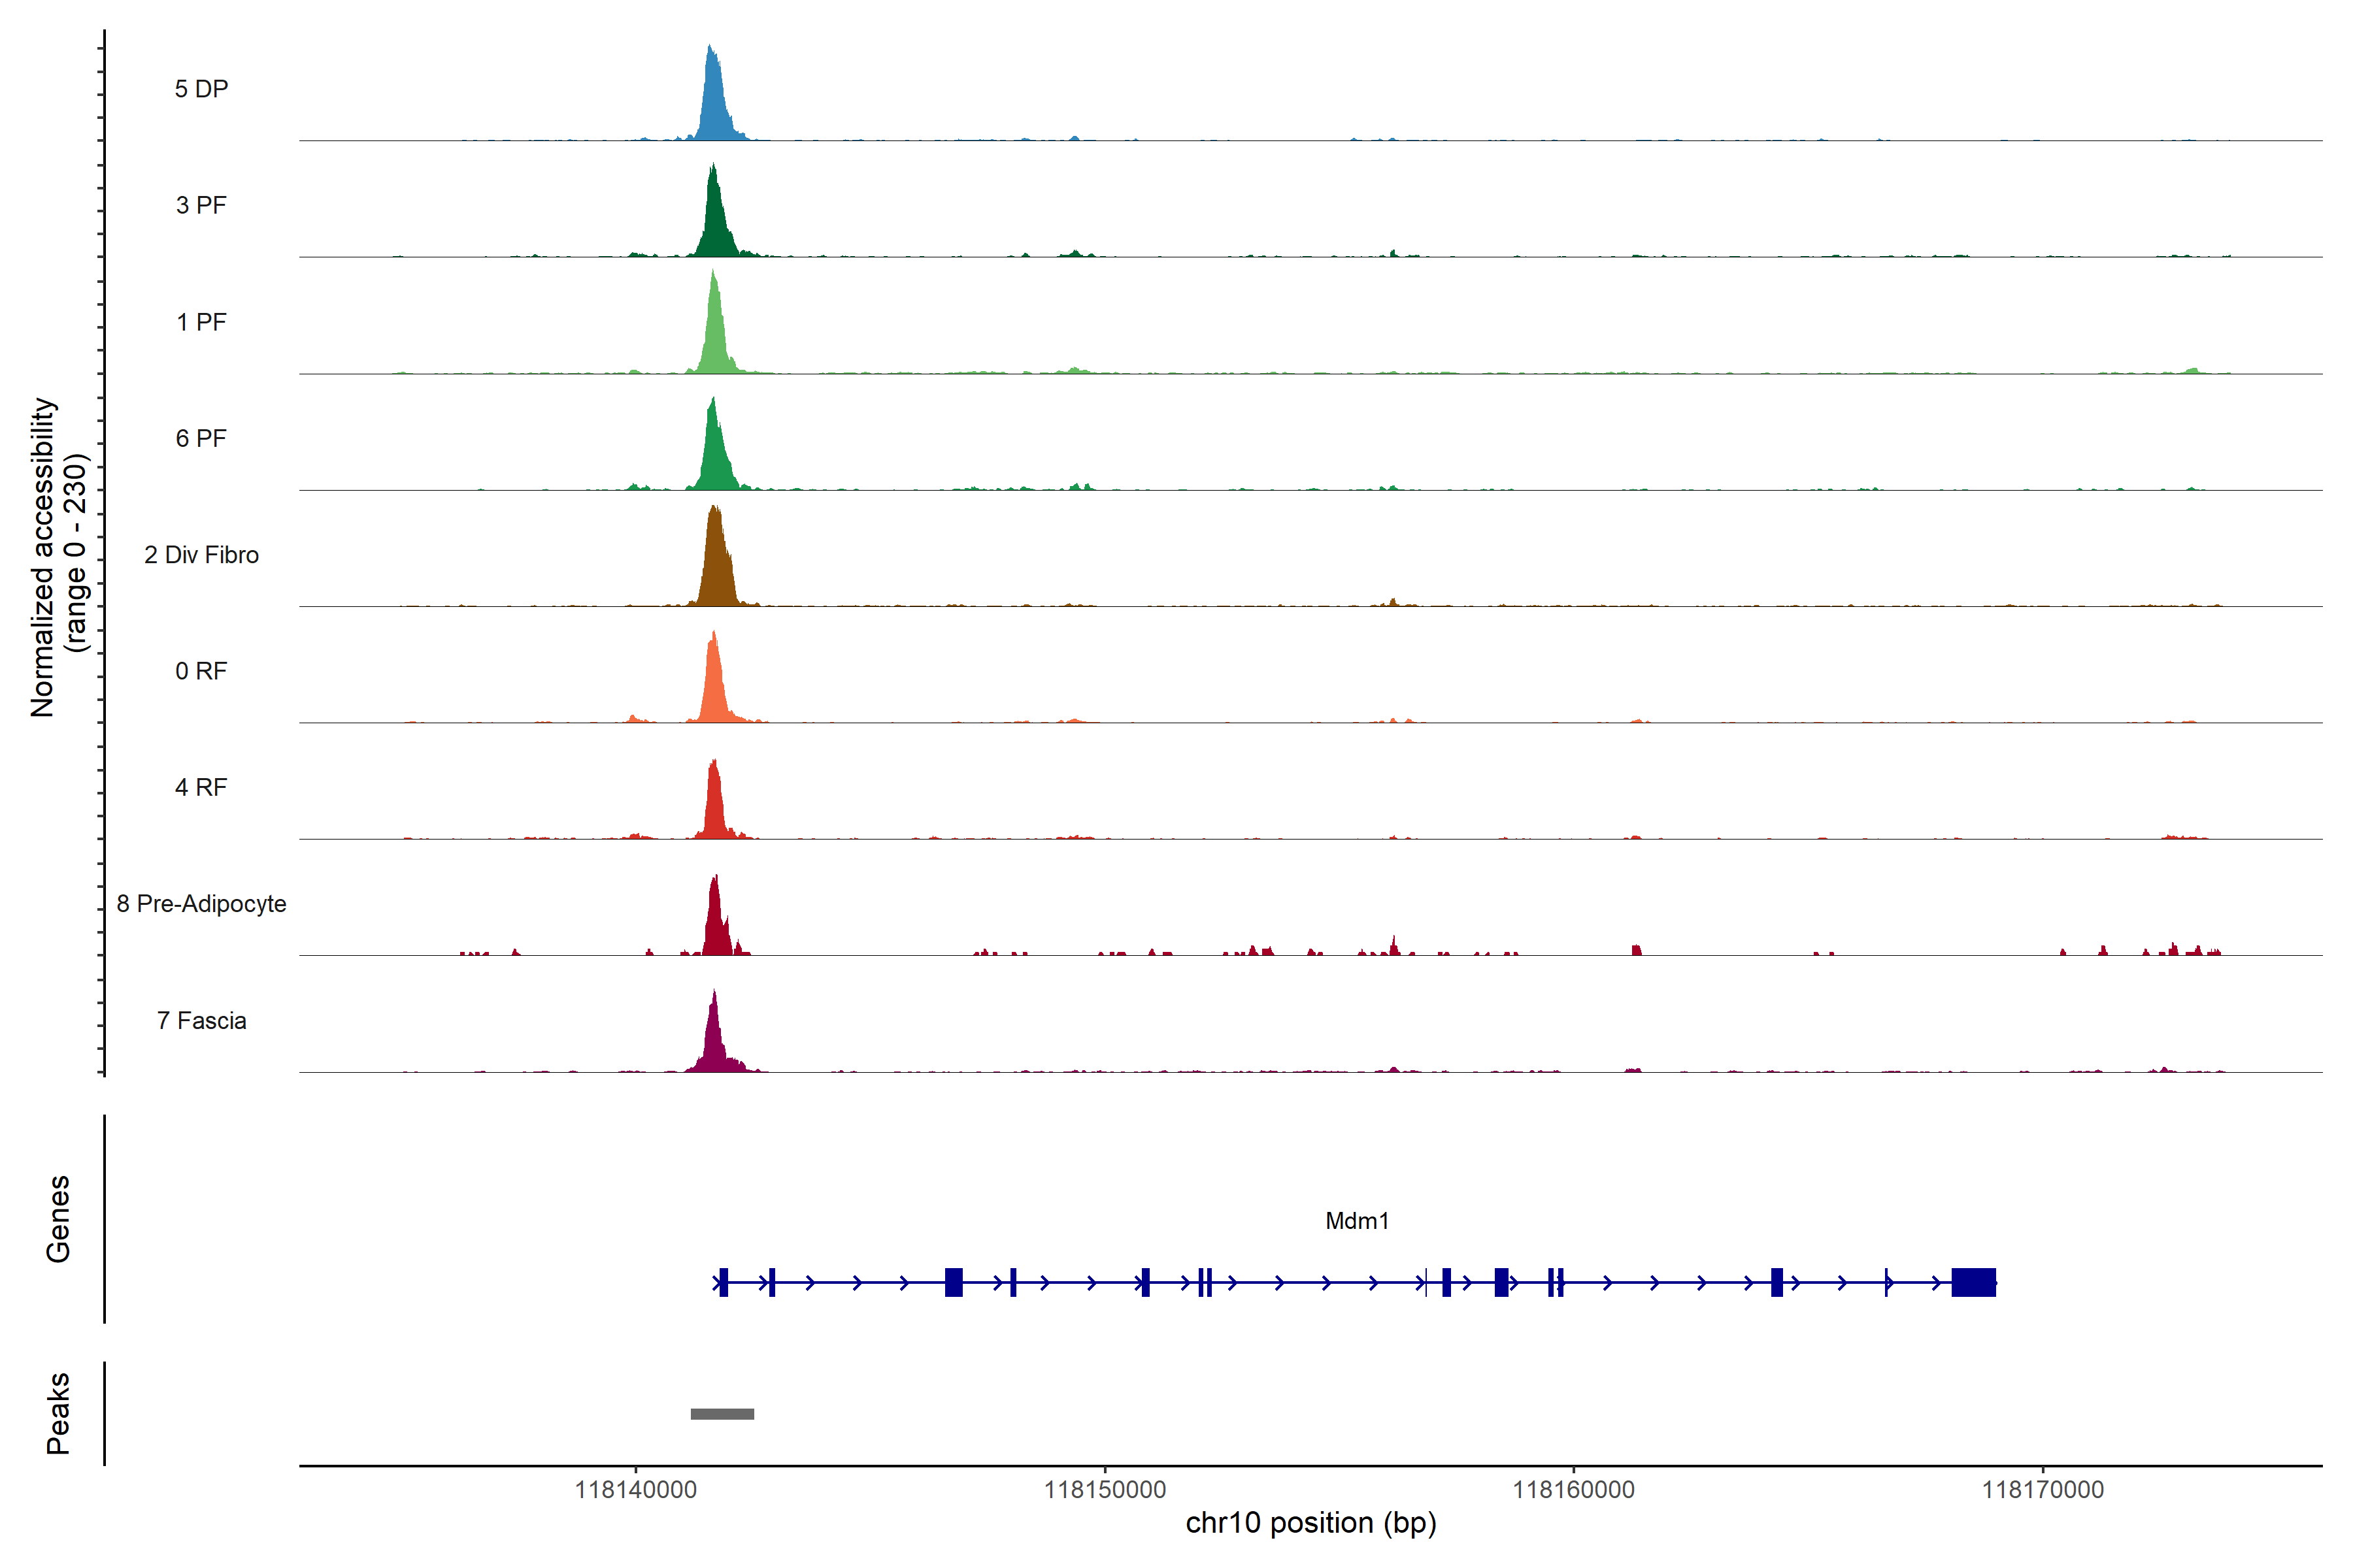The width and height of the screenshot is (2353, 1568).
Task: Click the large last exon of Mdm1
Action: coord(1973,1282)
